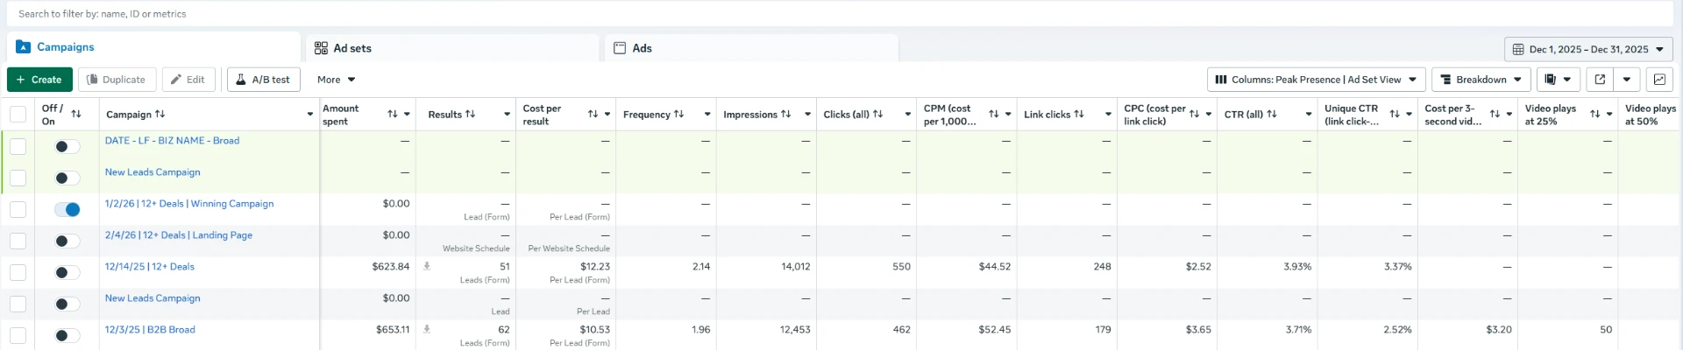Sort by Results arrows
The image size is (1683, 350).
(470, 114)
